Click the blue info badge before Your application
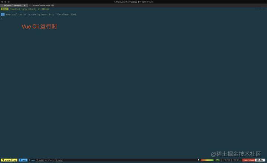 tap(3, 14)
